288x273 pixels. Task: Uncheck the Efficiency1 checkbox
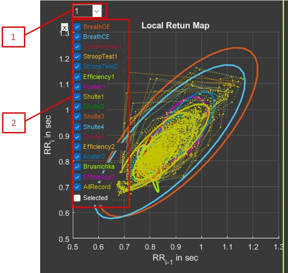(77, 77)
